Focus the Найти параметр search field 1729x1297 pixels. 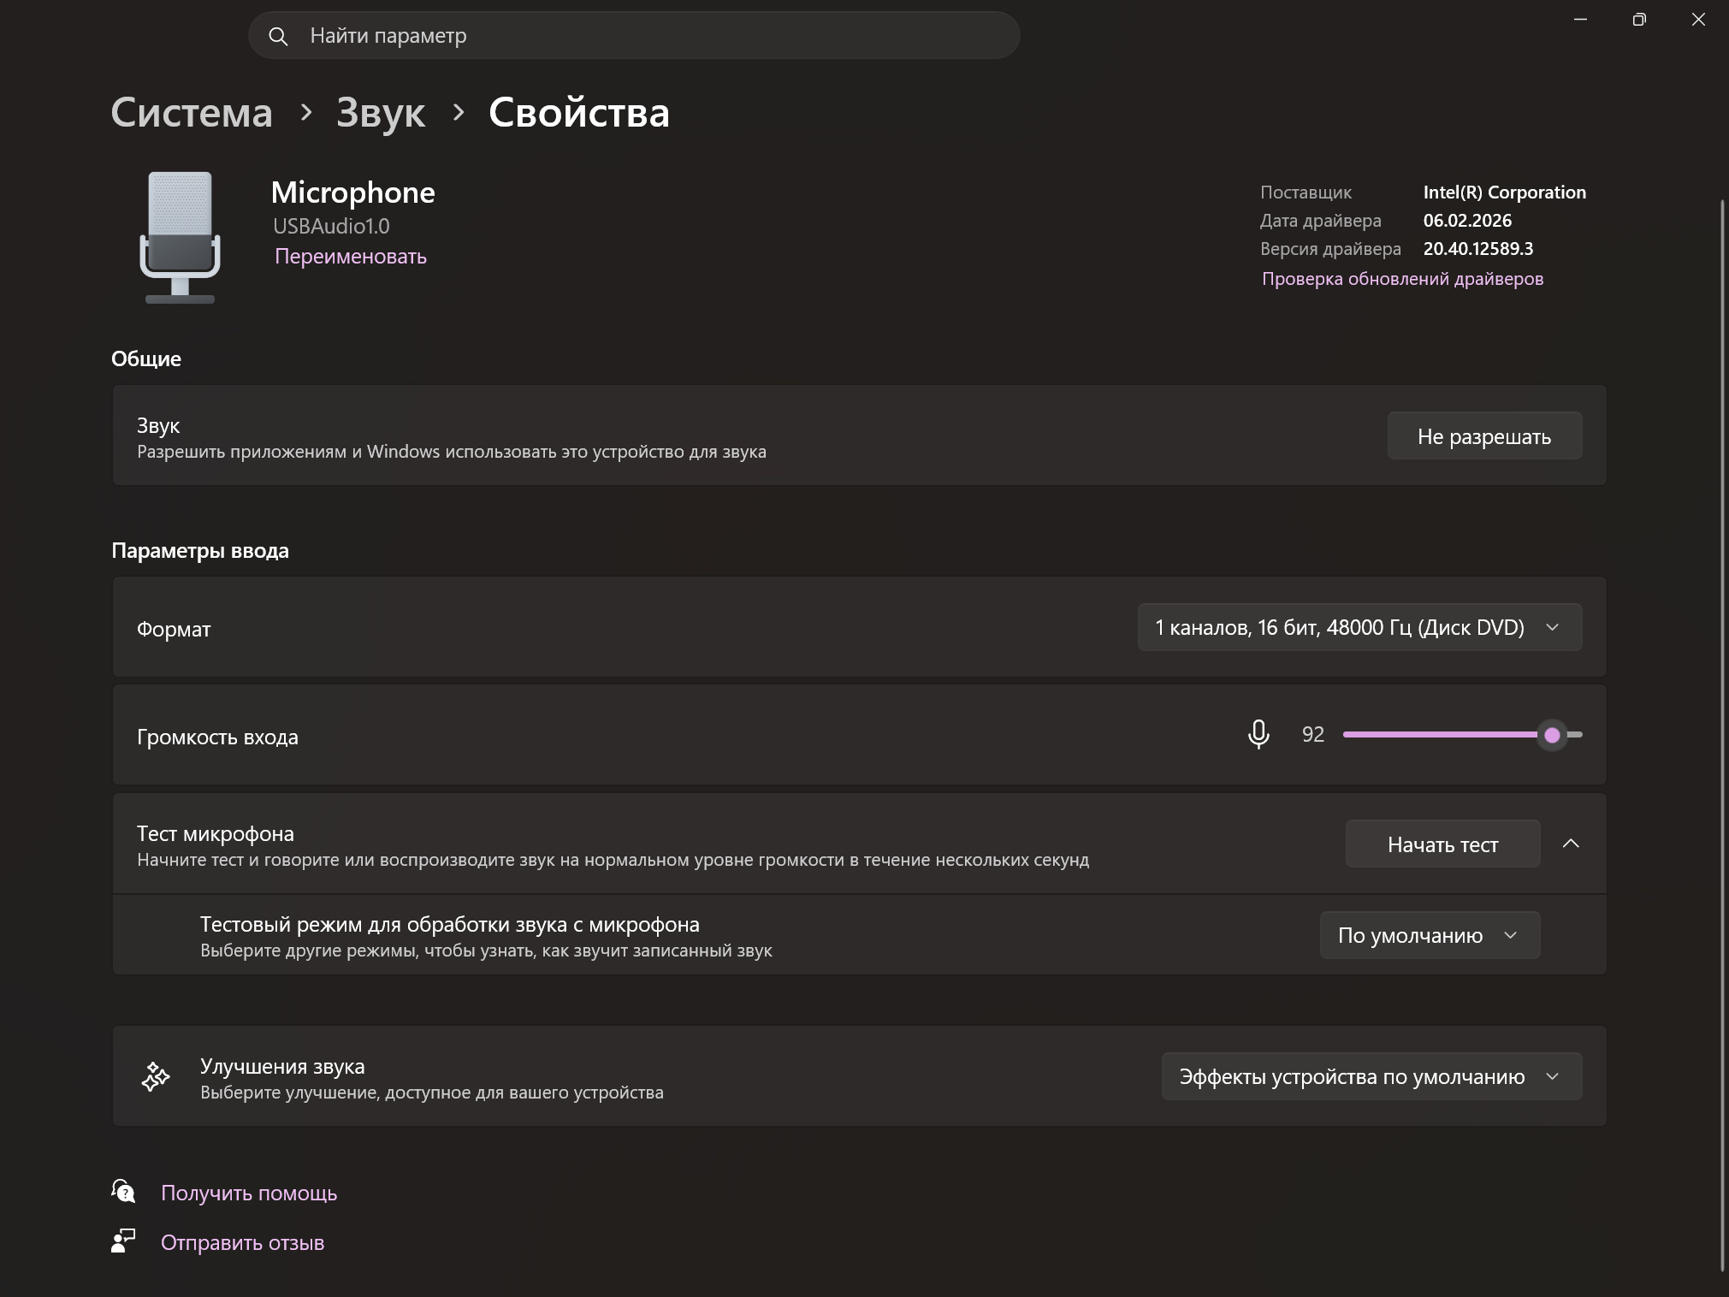634,36
